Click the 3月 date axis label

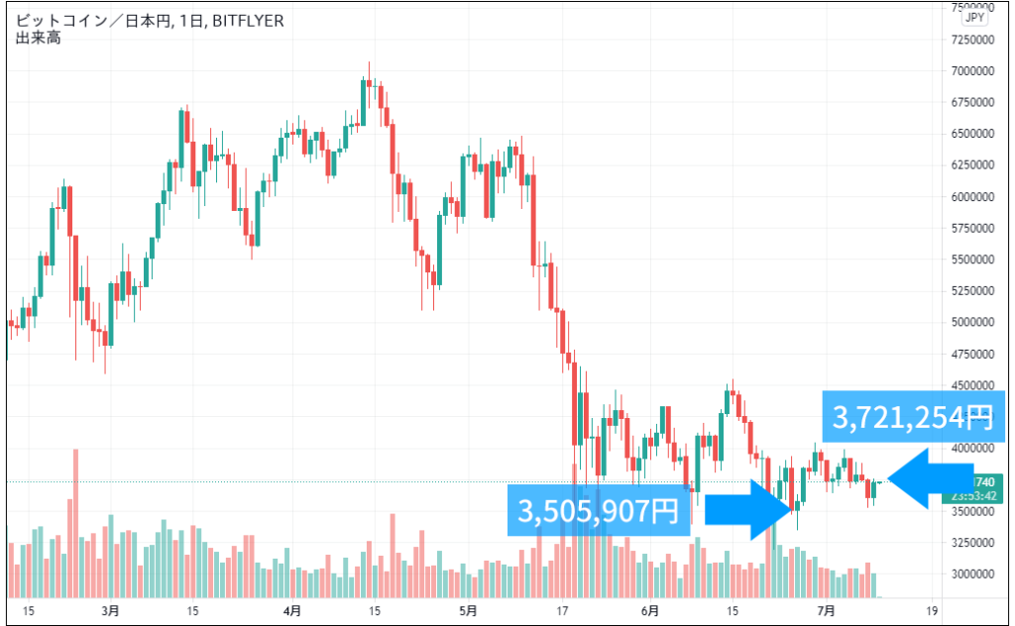[110, 610]
